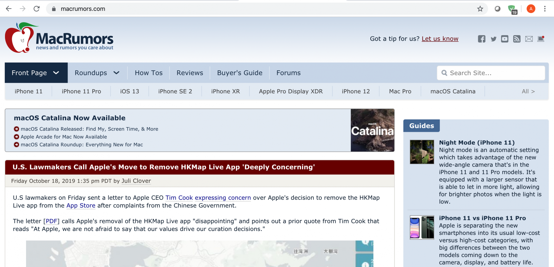Expand the Roundups dropdown chevron
554x267 pixels.
(116, 73)
